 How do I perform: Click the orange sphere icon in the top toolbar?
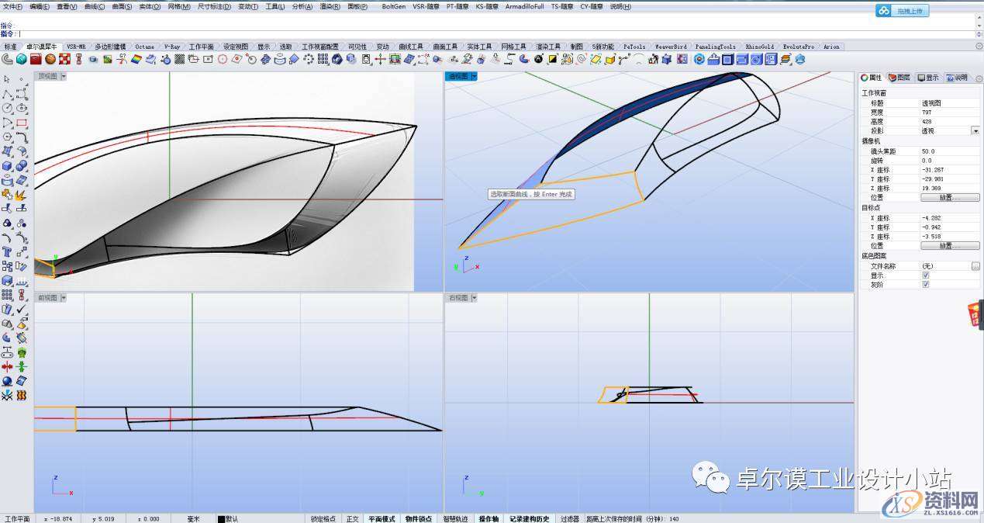tap(50, 59)
